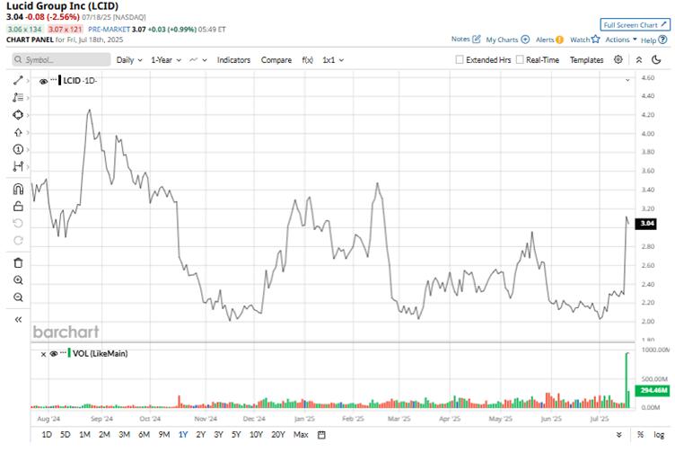Collapse chart header with double-up chevron
Screen dimensions: 675x452
point(639,60)
